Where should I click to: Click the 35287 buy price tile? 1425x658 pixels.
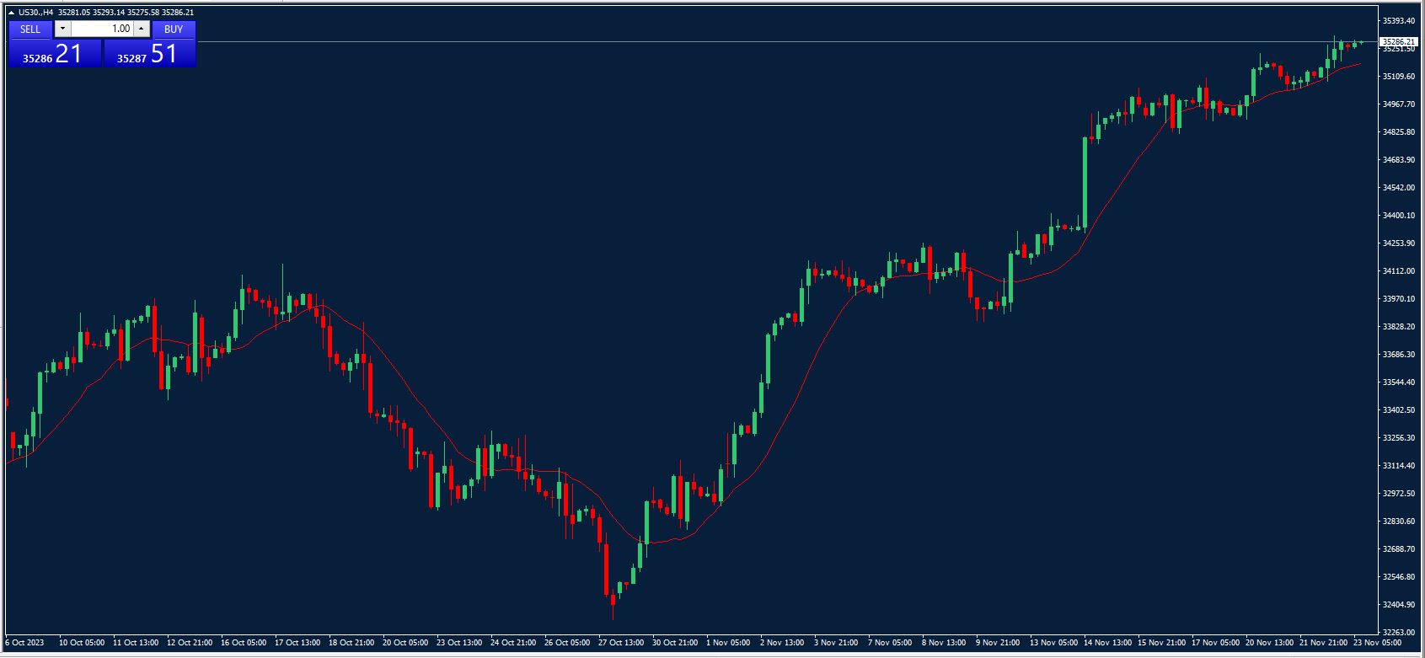[149, 54]
